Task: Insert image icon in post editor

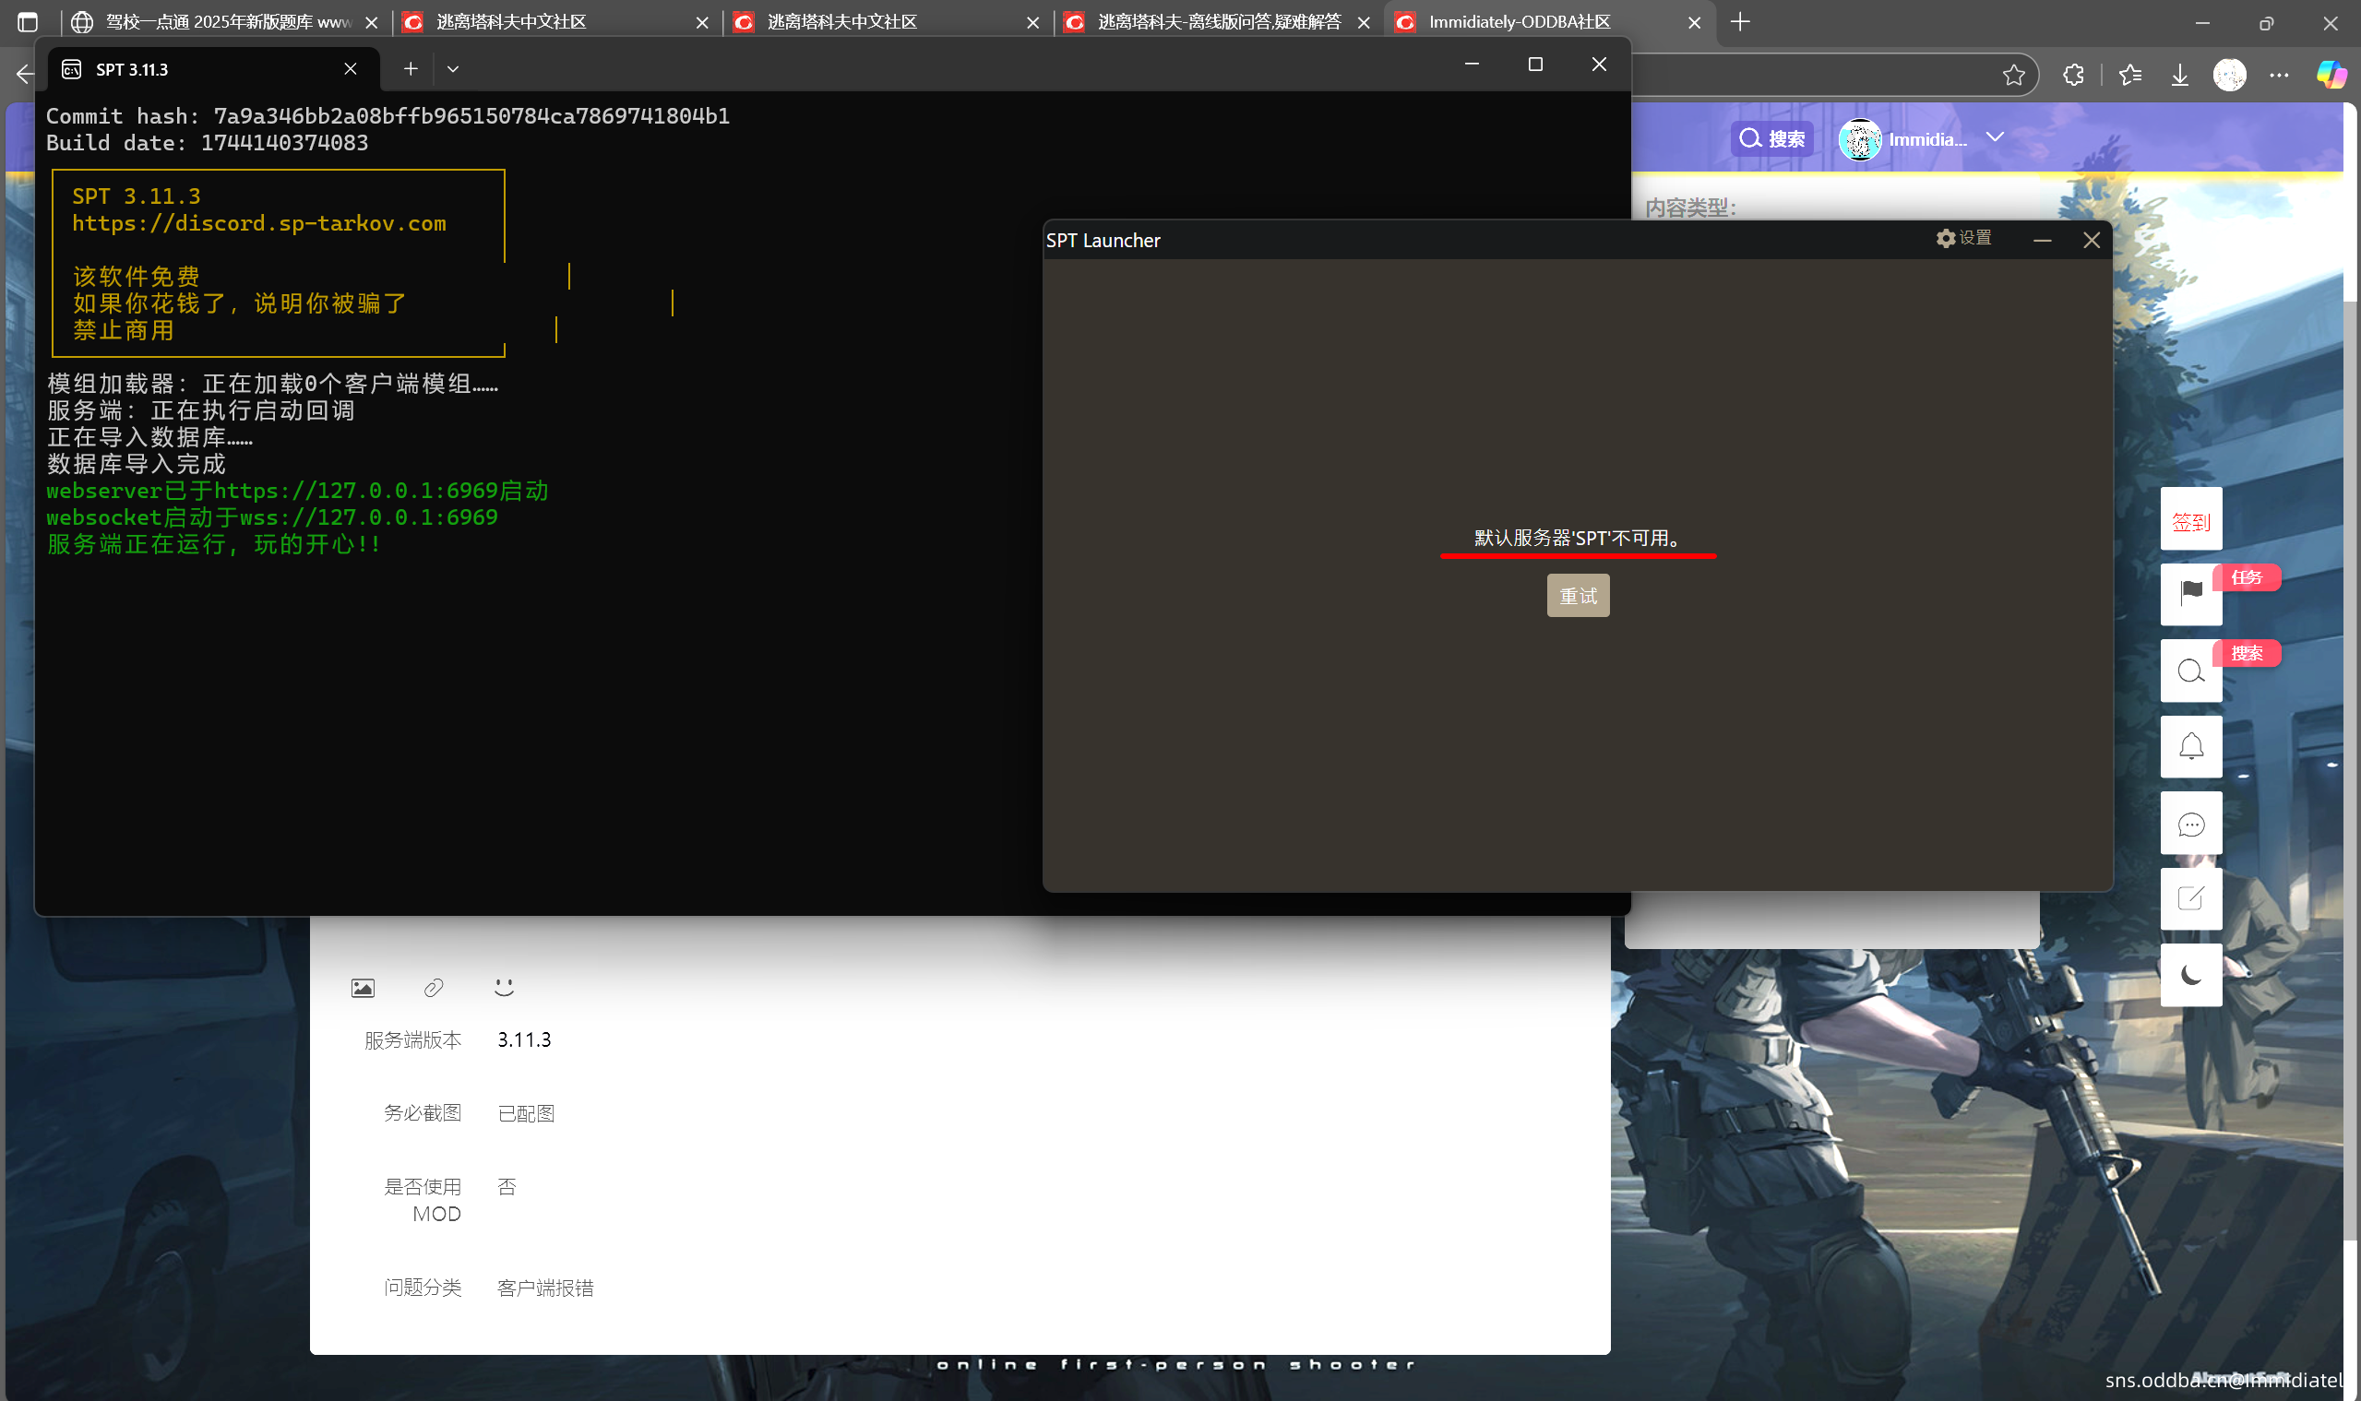Action: [x=363, y=988]
